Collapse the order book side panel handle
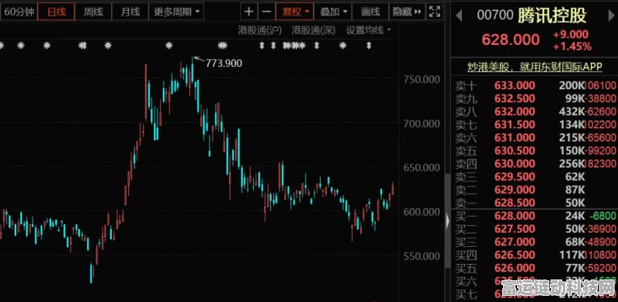The height and width of the screenshot is (302, 618). 447,220
